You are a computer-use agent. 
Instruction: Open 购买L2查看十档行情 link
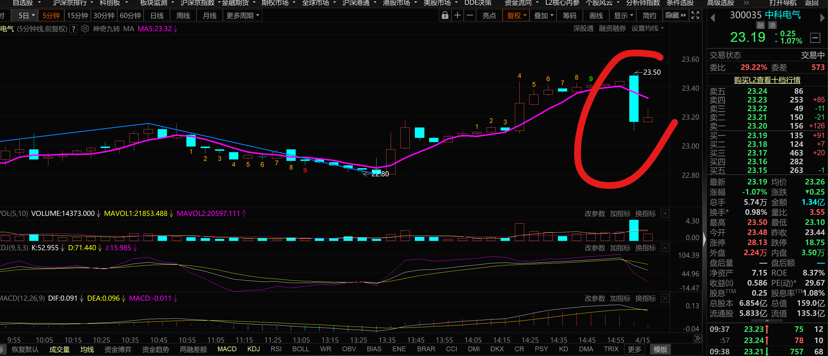coord(767,80)
